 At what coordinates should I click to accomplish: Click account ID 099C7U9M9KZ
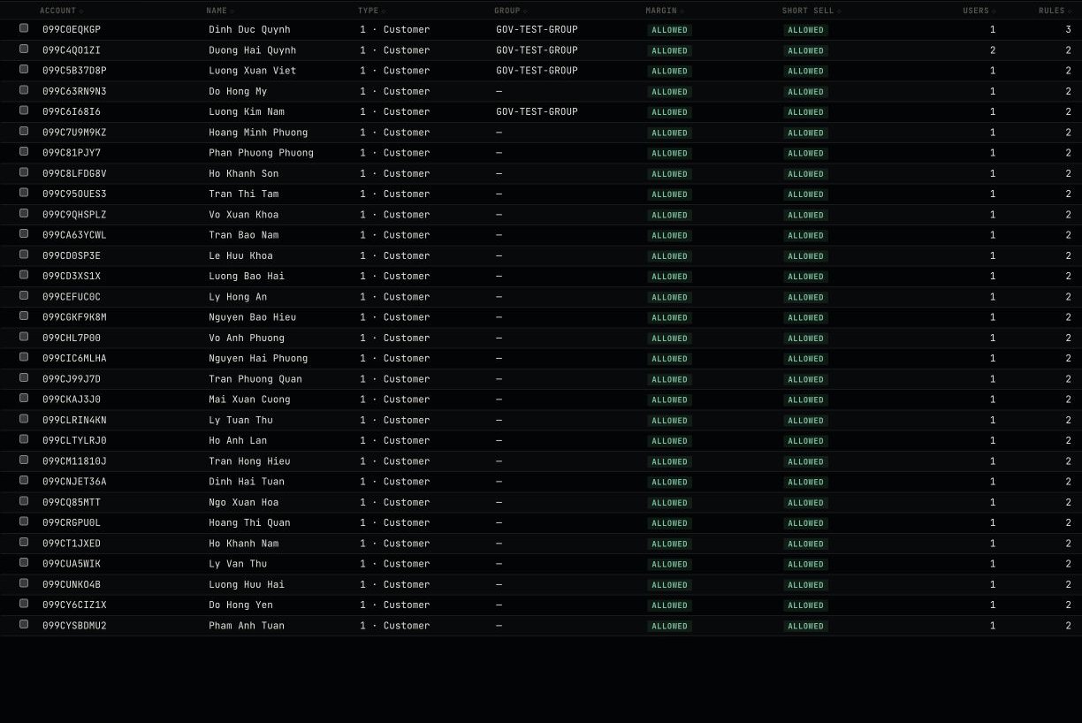(74, 133)
